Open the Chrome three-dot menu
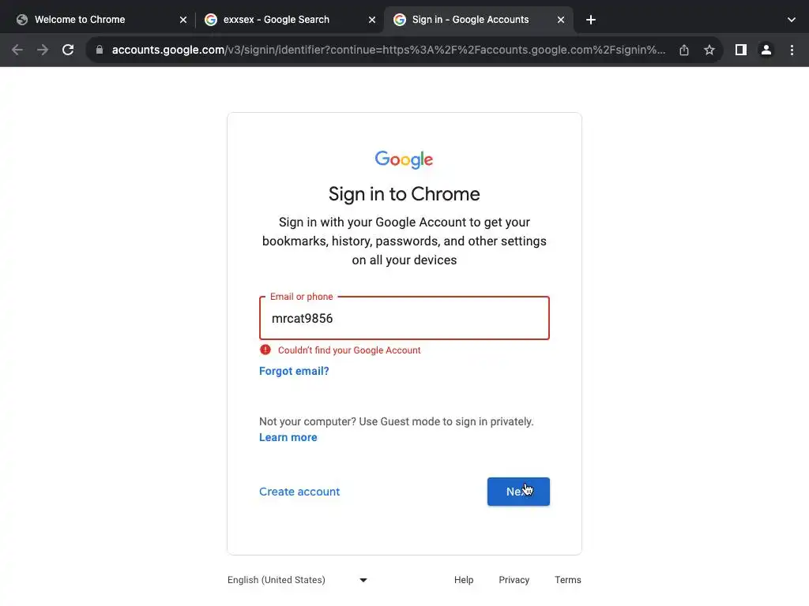 [x=792, y=50]
